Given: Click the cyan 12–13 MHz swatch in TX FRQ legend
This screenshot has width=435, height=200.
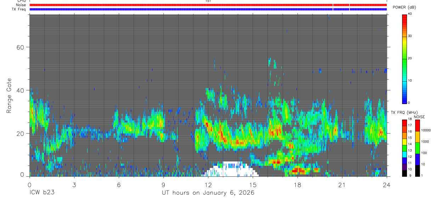Looking at the screenshot, I should coord(405,154).
